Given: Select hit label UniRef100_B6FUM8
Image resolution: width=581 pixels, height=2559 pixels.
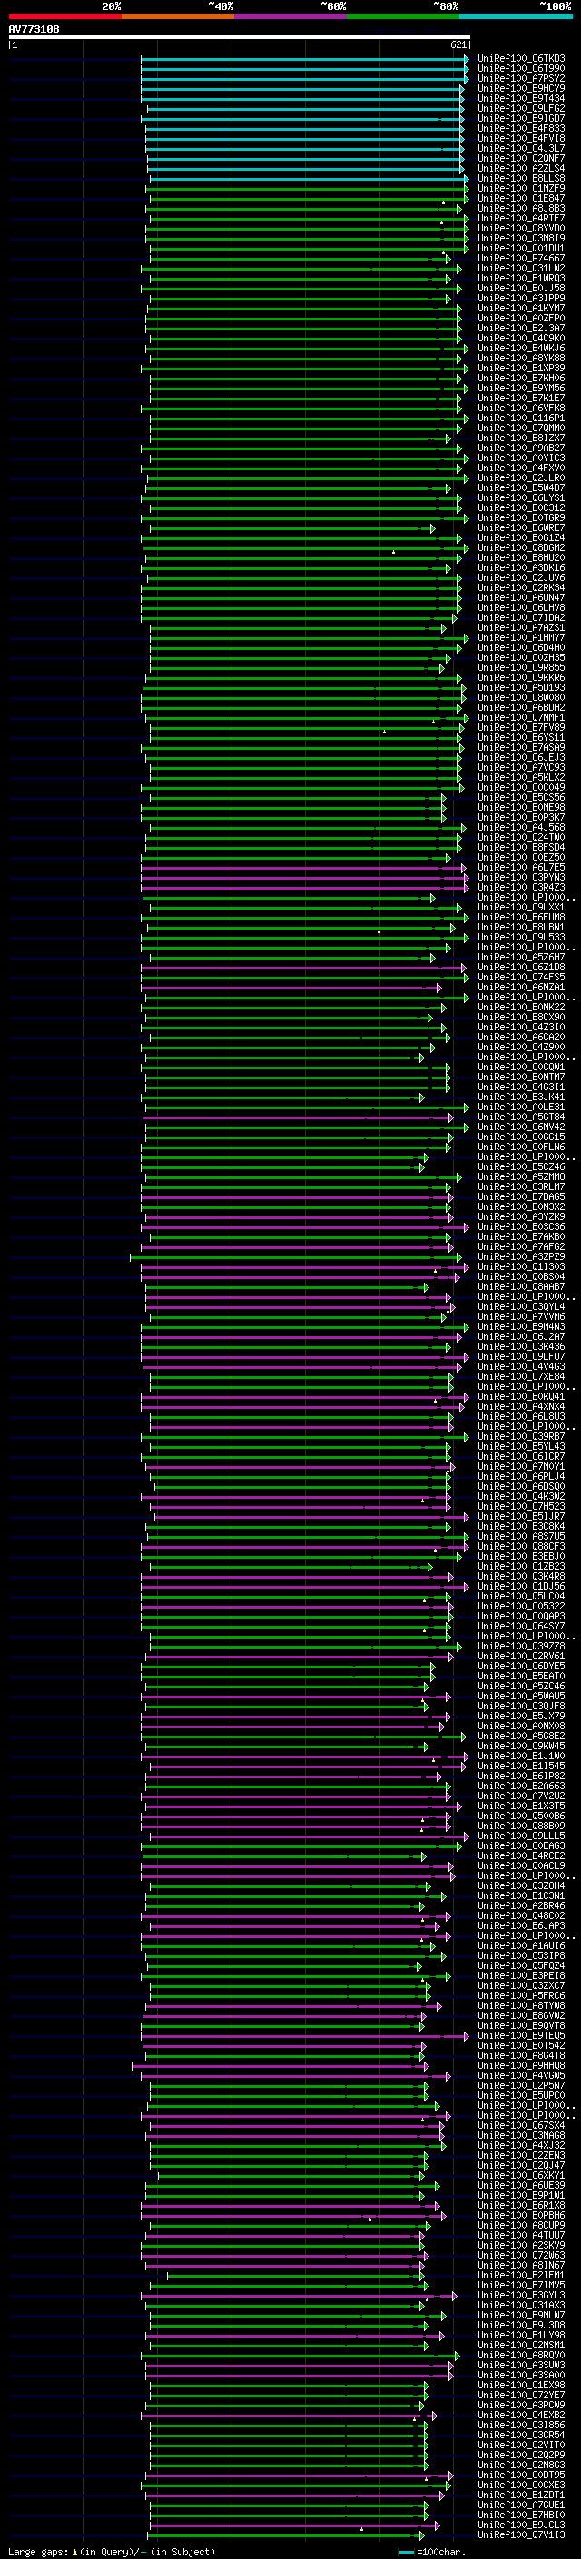Looking at the screenshot, I should click(520, 917).
